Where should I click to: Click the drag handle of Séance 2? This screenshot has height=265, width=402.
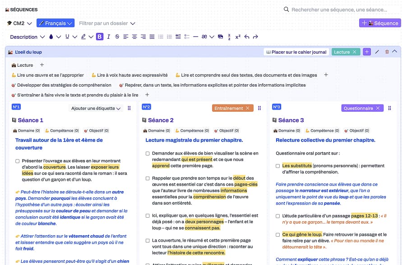pyautogui.click(x=259, y=108)
